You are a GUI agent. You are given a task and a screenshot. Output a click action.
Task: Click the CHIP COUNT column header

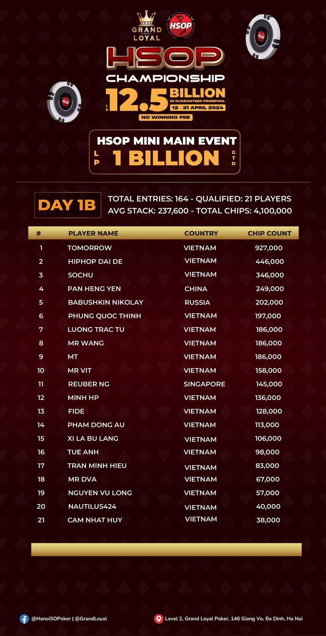pyautogui.click(x=269, y=233)
